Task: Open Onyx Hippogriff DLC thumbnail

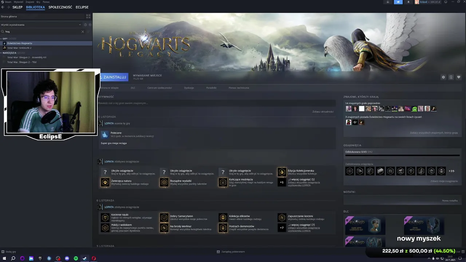Action: [424, 225]
